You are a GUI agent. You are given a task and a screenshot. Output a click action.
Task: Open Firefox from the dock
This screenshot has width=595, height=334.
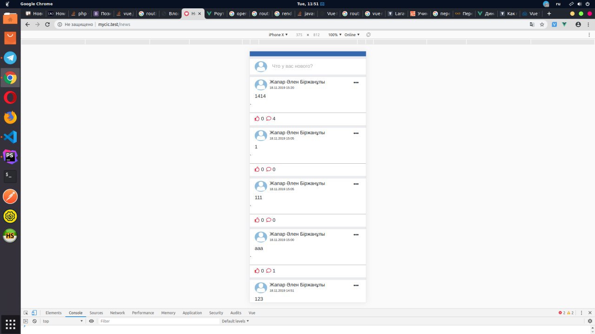[10, 117]
